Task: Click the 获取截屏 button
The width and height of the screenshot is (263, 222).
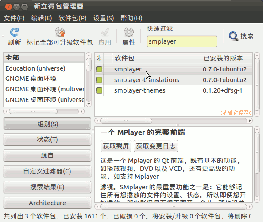Action: 116,146
